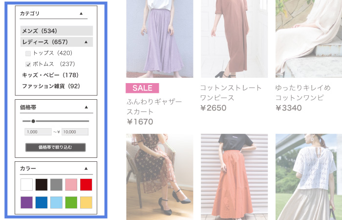Pick the dark blue color swatch

tap(42, 202)
